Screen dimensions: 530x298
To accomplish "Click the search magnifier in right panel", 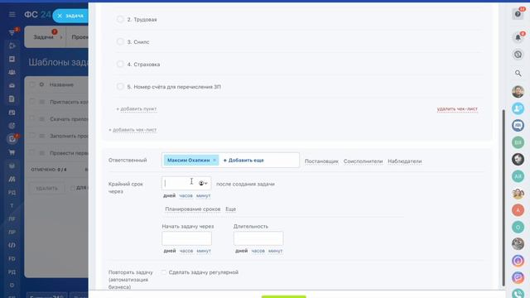I will click(x=518, y=73).
